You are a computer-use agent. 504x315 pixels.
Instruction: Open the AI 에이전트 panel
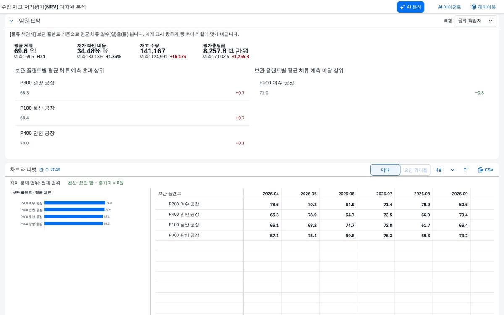tap(449, 7)
